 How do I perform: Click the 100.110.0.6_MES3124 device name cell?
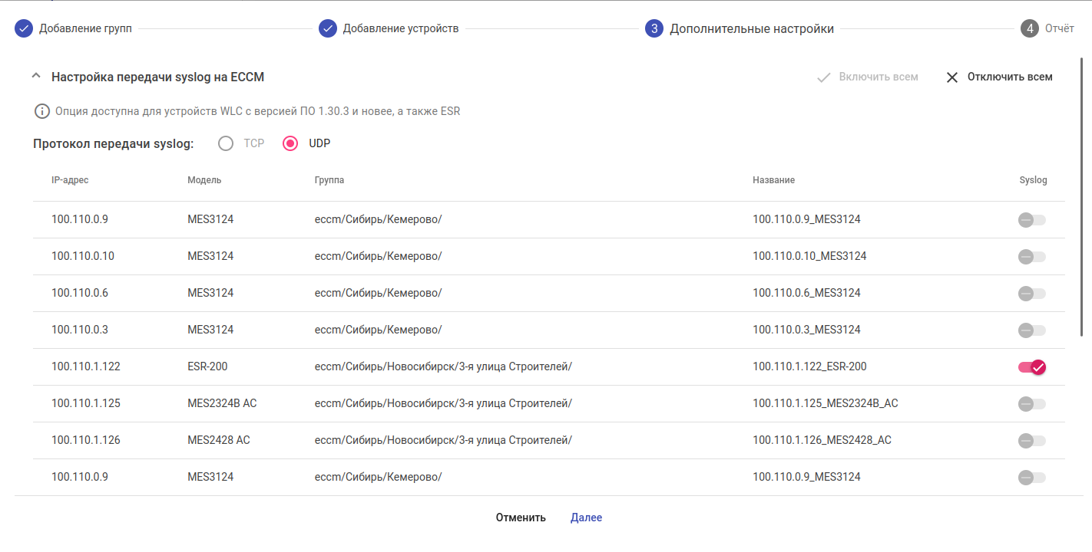tap(806, 293)
